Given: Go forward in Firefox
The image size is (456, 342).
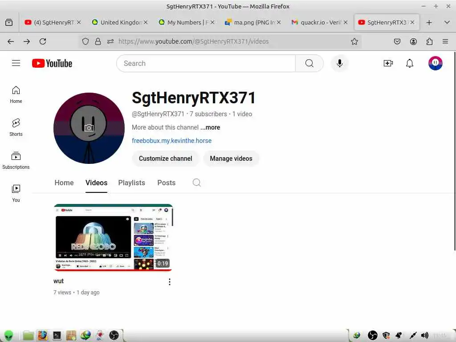Looking at the screenshot, I should pyautogui.click(x=26, y=41).
